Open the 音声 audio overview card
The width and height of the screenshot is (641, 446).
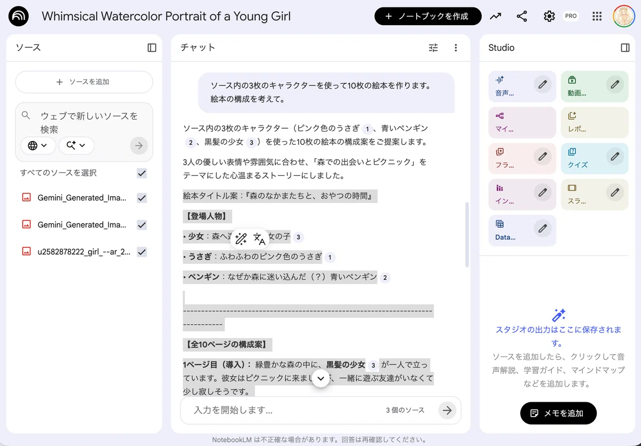(x=522, y=86)
